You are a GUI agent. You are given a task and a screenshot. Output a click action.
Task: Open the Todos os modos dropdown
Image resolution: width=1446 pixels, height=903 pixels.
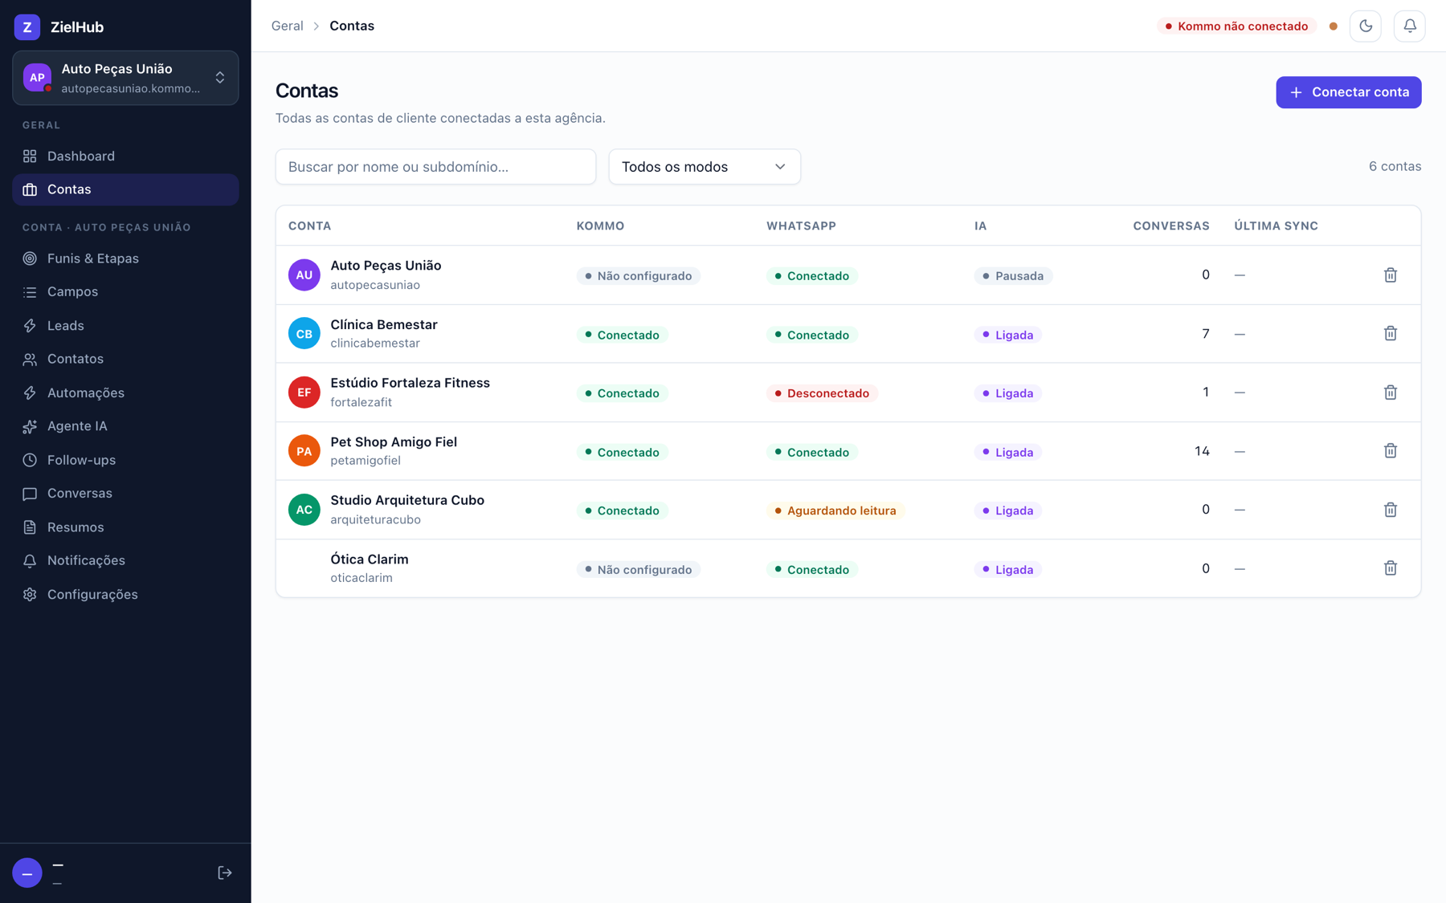pos(705,167)
